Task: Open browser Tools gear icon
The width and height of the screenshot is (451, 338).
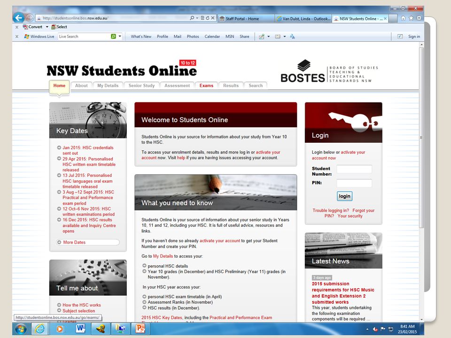Action: point(419,18)
